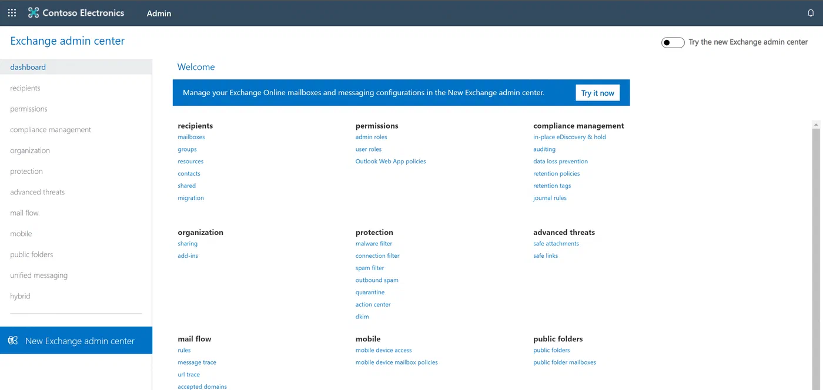Open the user roles link

[368, 149]
